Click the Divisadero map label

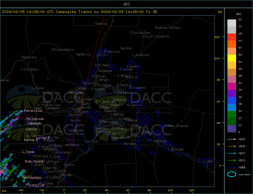137,88
